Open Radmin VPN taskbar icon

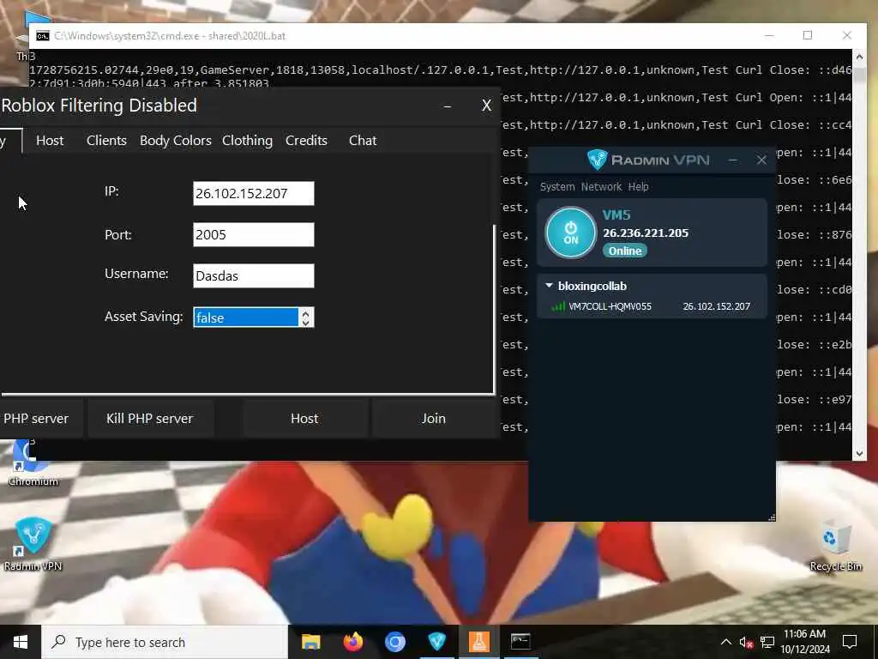click(x=436, y=642)
